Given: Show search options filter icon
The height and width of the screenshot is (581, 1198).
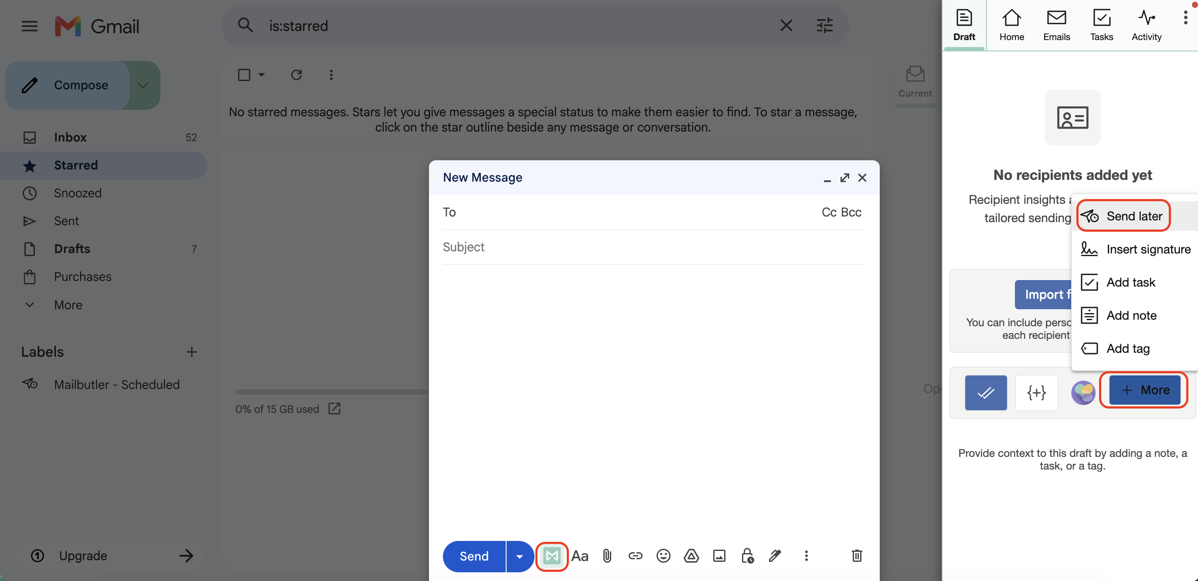Looking at the screenshot, I should point(824,25).
